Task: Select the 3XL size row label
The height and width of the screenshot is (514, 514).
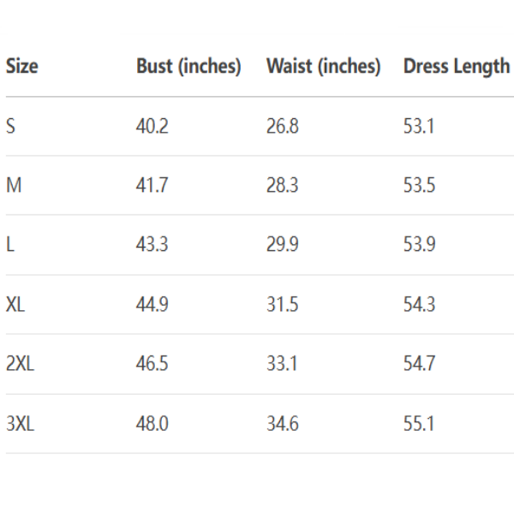Action: pos(20,423)
